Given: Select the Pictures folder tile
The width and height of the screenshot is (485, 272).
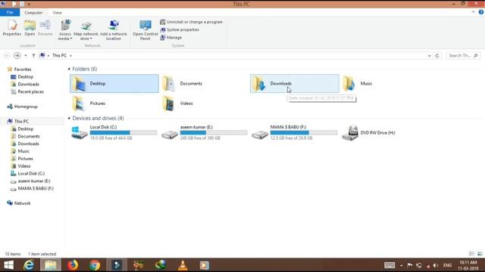Looking at the screenshot, I should [x=114, y=104].
